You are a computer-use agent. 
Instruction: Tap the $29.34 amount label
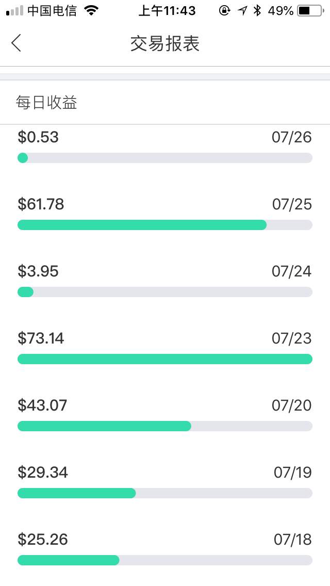pos(43,473)
